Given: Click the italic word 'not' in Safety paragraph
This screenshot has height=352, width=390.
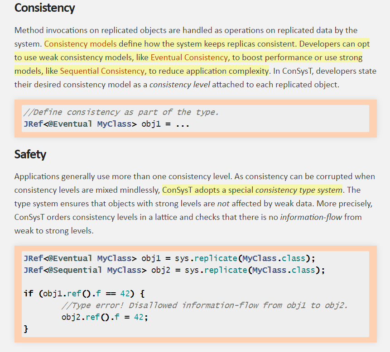Looking at the screenshot, I should (223, 204).
